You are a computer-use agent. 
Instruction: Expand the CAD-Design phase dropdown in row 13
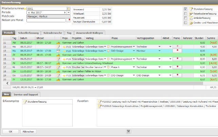pos(134,51)
